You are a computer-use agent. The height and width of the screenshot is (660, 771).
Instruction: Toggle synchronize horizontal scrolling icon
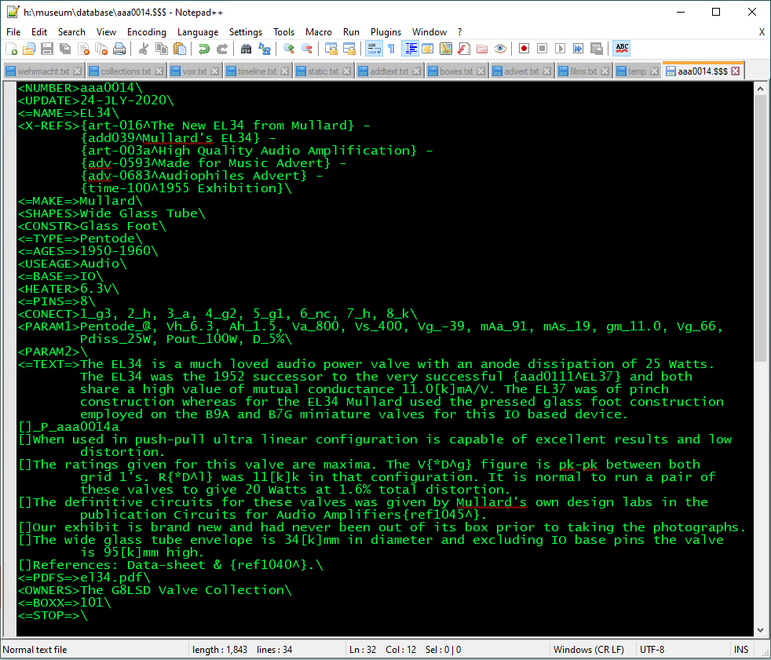(349, 48)
